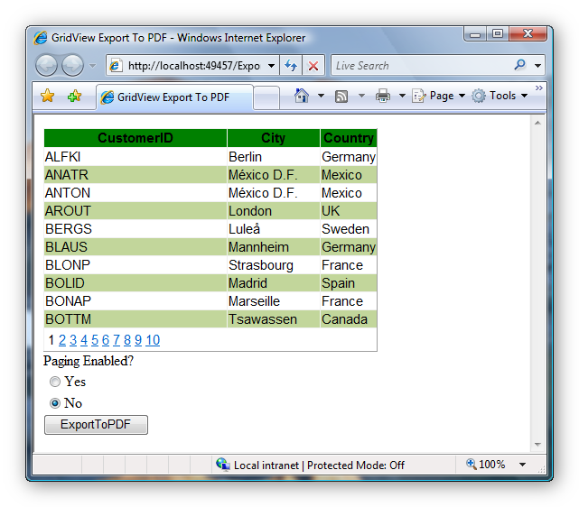Click the Print icon in toolbar
This screenshot has width=579, height=507.
383,96
